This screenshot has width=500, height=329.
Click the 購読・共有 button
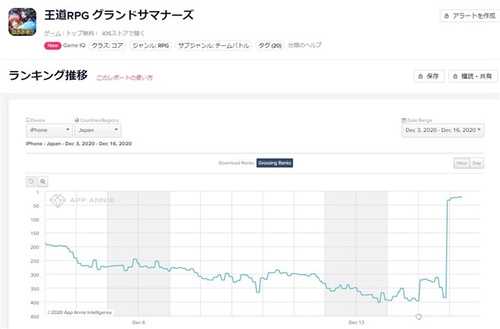[473, 77]
